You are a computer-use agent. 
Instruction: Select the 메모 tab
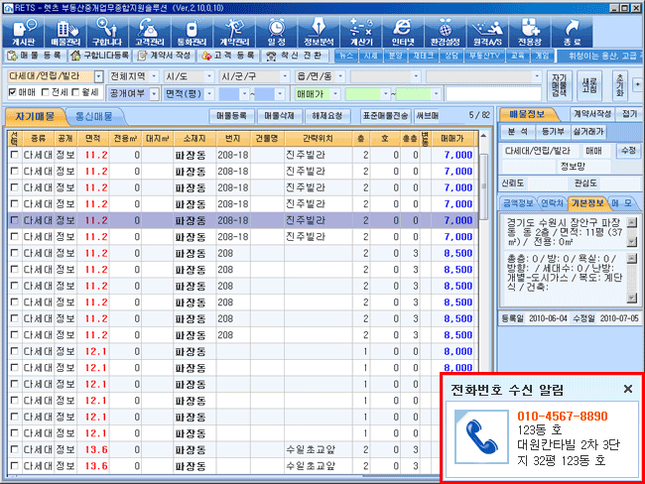coord(621,202)
